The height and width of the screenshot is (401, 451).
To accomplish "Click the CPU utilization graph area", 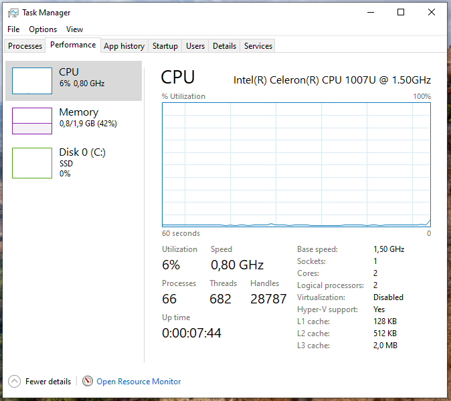I will tap(296, 164).
